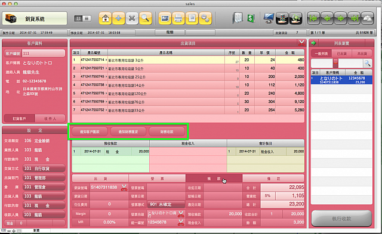Open 倉庫 dropdown showing 101 管理倉
Viewport: 382px width, 234px height.
point(44,187)
